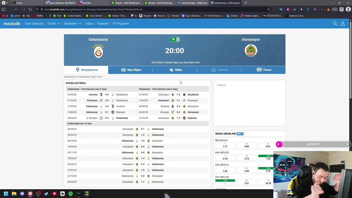This screenshot has width=352, height=198.
Task: Switch to Stream - Kick Dashboard browser tab
Action: [127, 3]
